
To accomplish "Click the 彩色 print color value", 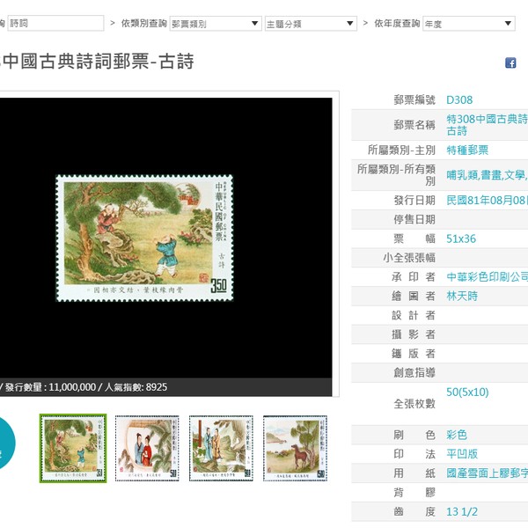I will (456, 435).
